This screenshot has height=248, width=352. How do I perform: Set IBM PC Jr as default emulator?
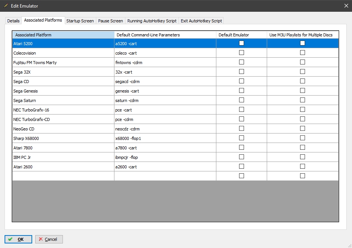(x=242, y=157)
